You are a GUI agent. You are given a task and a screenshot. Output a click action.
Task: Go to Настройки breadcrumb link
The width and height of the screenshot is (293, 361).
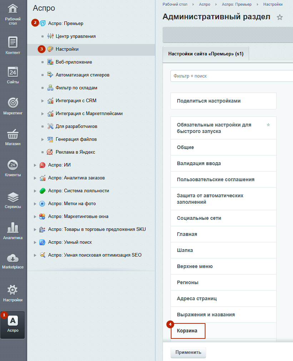click(x=273, y=4)
